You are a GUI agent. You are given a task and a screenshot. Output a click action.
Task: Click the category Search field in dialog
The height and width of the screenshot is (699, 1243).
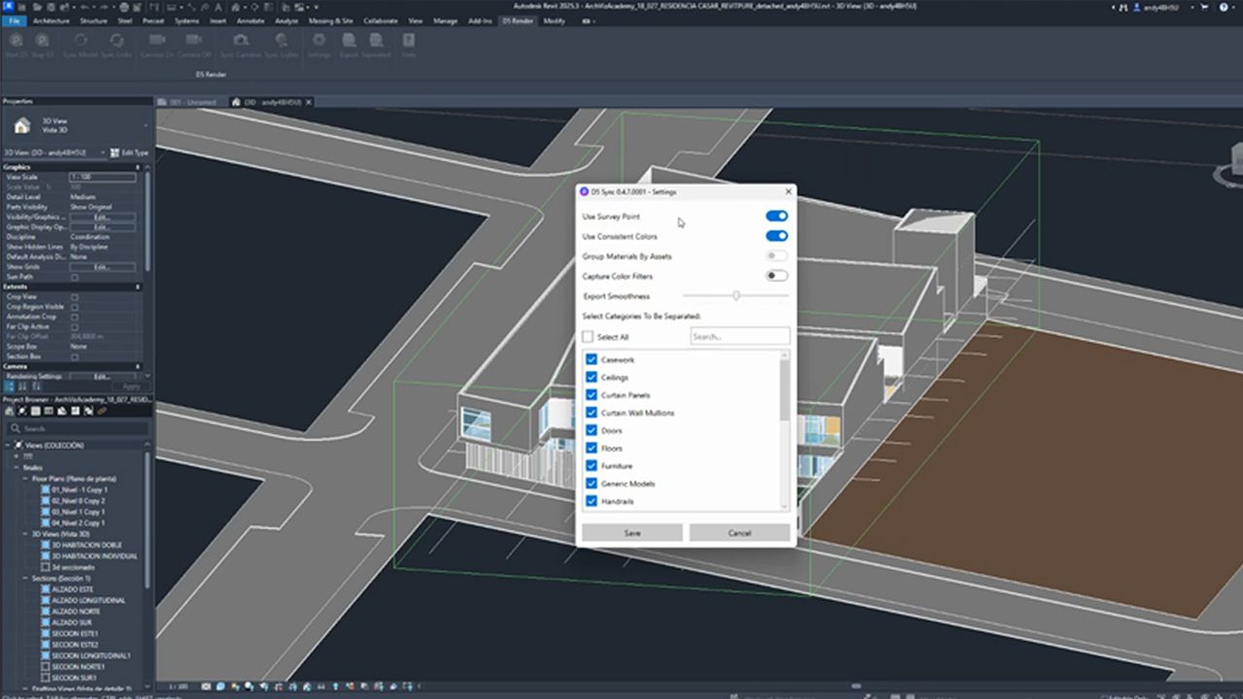click(x=739, y=337)
